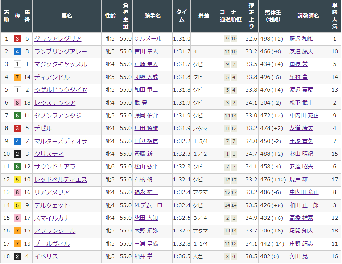Image resolution: width=342 pixels, height=264 pixels.
Task: Click the 騎手名 column header
Action: pos(152,16)
